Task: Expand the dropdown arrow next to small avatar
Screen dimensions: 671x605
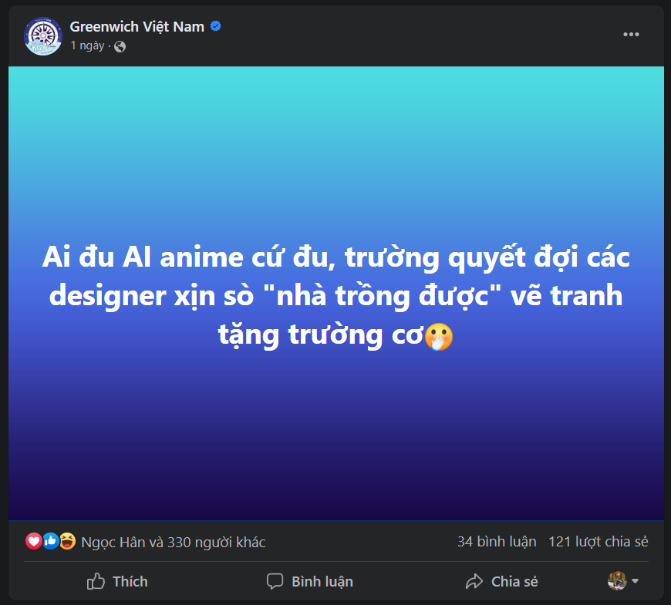Action: 635,581
